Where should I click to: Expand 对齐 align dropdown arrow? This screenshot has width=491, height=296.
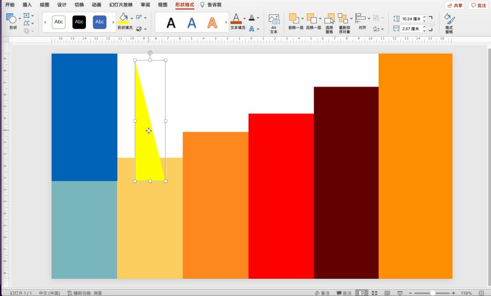click(x=369, y=18)
